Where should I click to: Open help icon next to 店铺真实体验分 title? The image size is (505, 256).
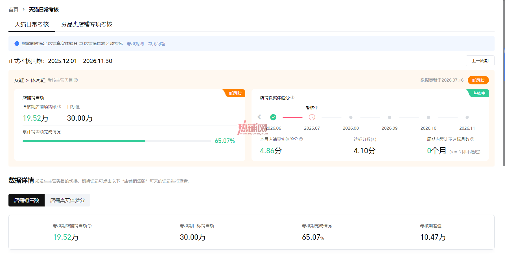[x=292, y=98]
